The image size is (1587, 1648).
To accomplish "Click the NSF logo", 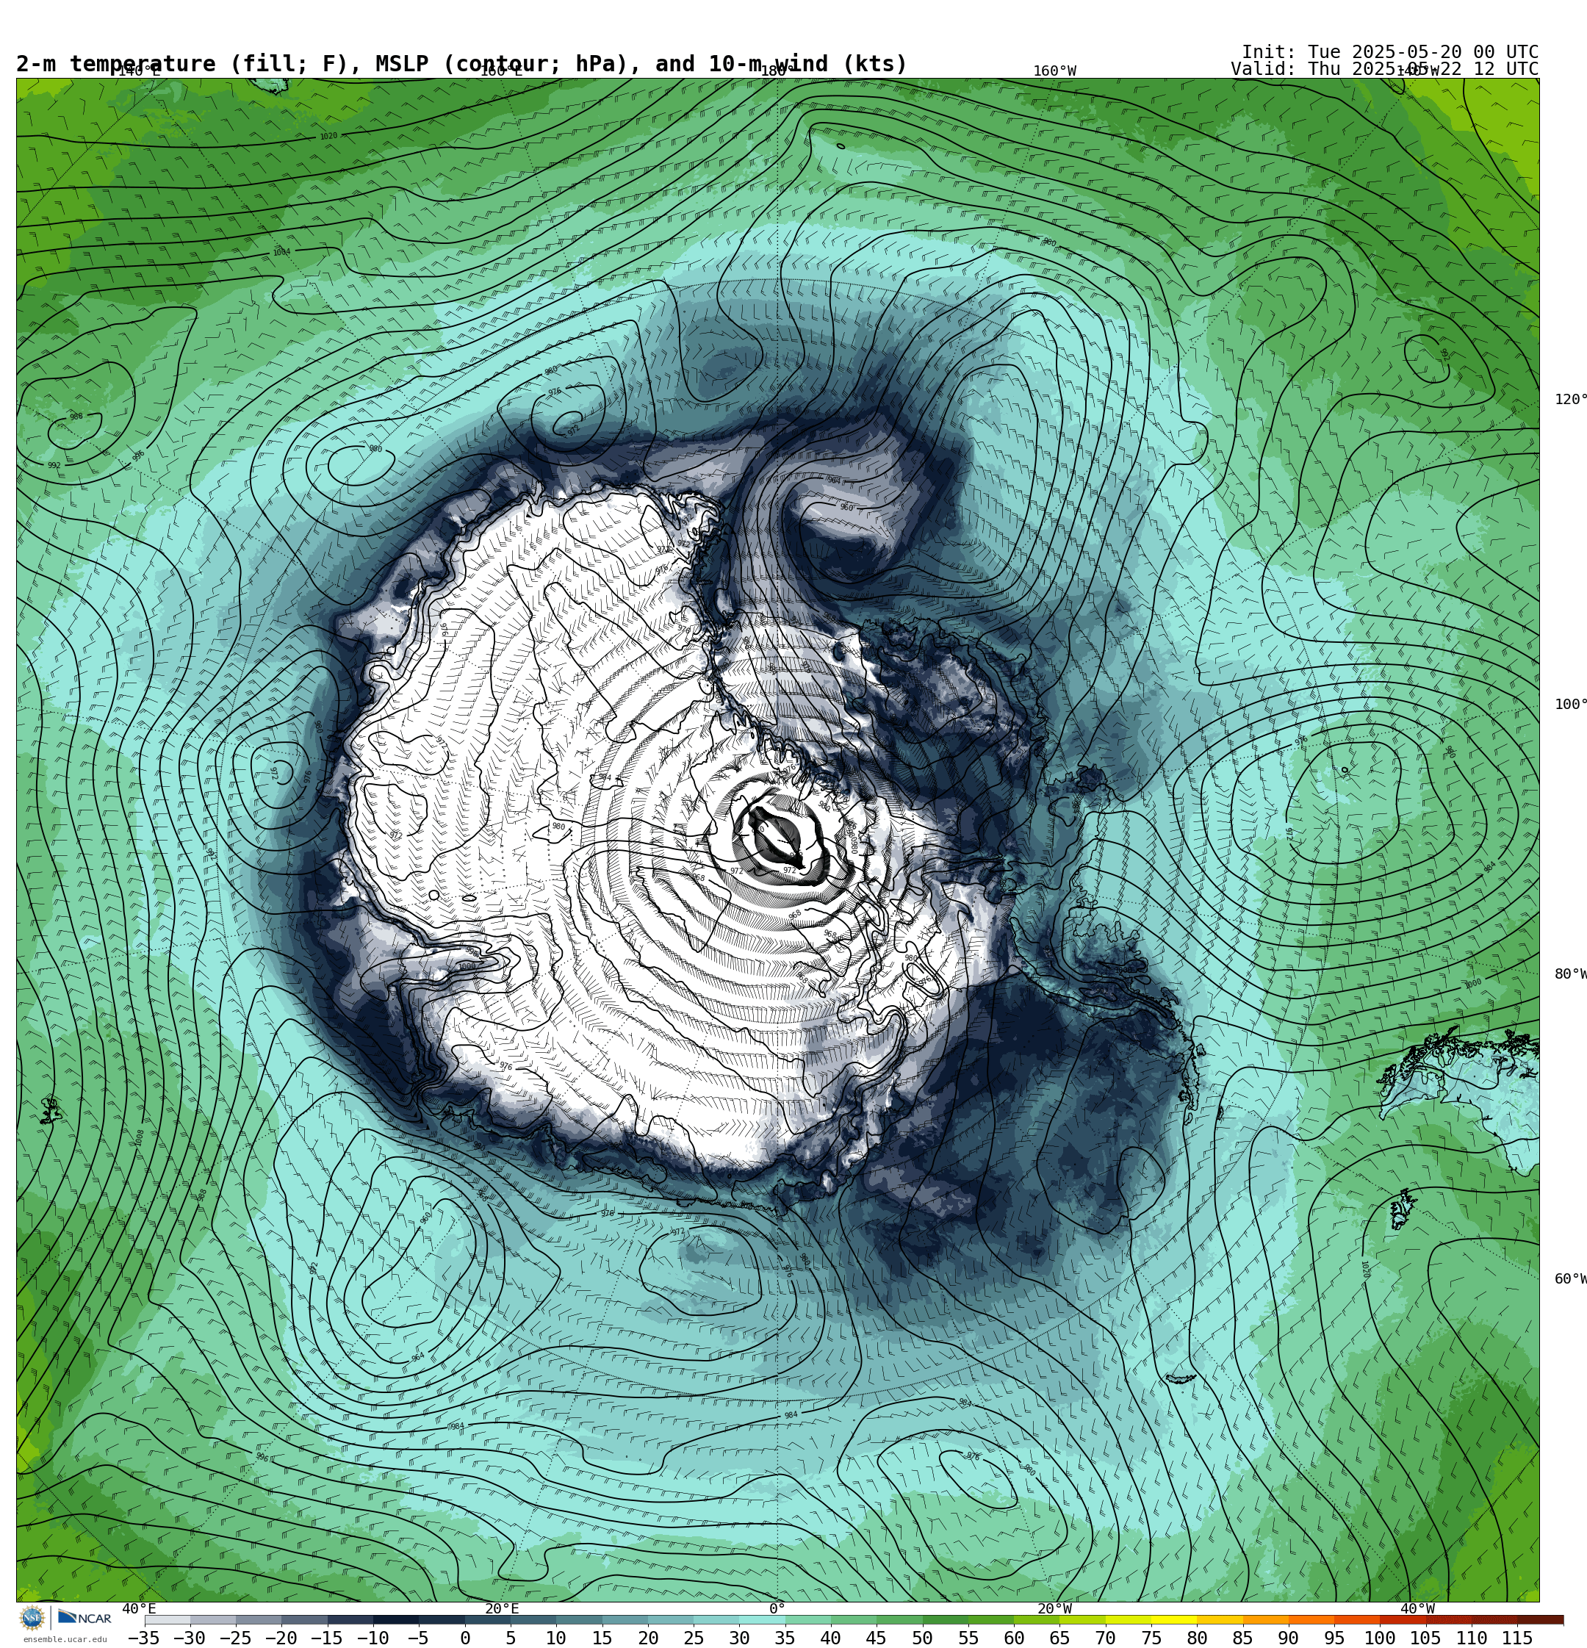I will coord(32,1617).
